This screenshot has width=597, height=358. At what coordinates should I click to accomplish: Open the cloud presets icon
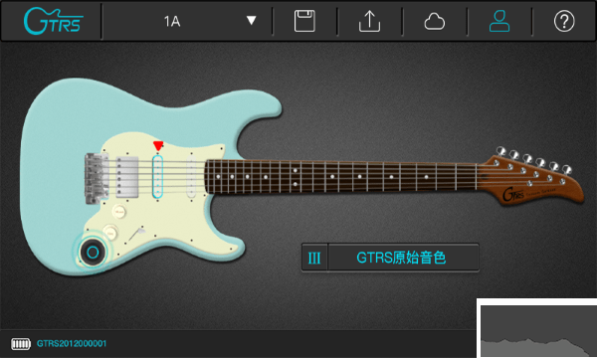tap(435, 21)
